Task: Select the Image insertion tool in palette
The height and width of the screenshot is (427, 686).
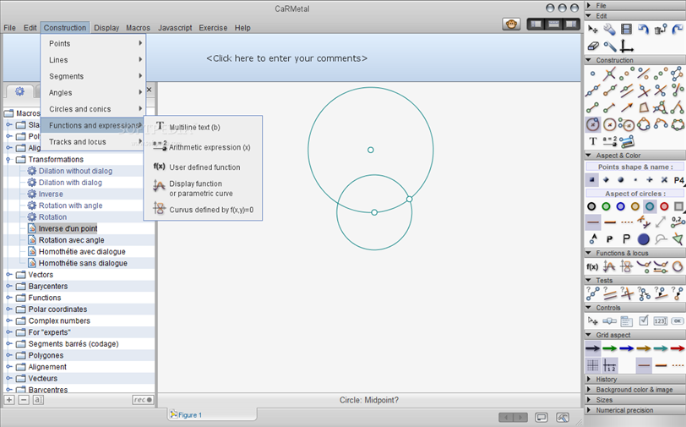Action: 627,141
